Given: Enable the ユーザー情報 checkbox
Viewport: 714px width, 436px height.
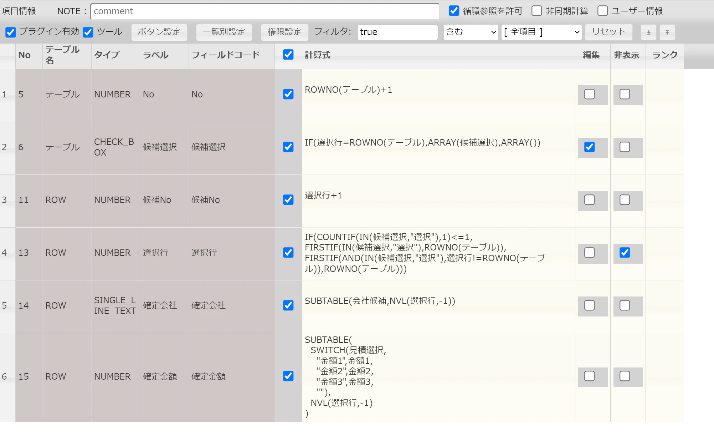Looking at the screenshot, I should pyautogui.click(x=602, y=11).
